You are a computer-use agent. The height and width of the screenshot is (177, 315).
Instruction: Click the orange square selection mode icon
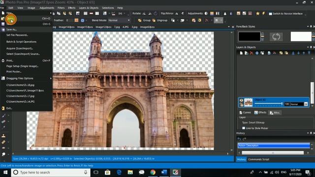(x=76, y=20)
